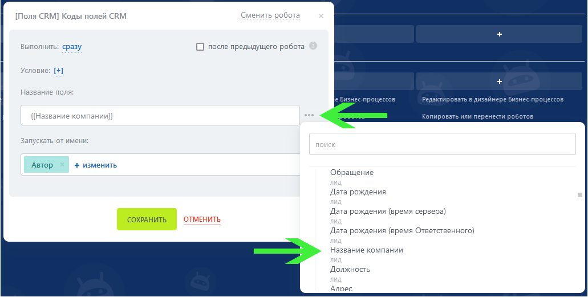Select Должность field in list
Screen dimensions: 588x297
tap(350, 269)
